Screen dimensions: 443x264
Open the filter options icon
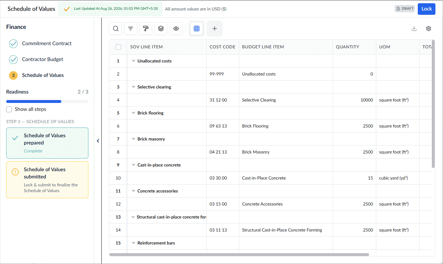coord(131,29)
